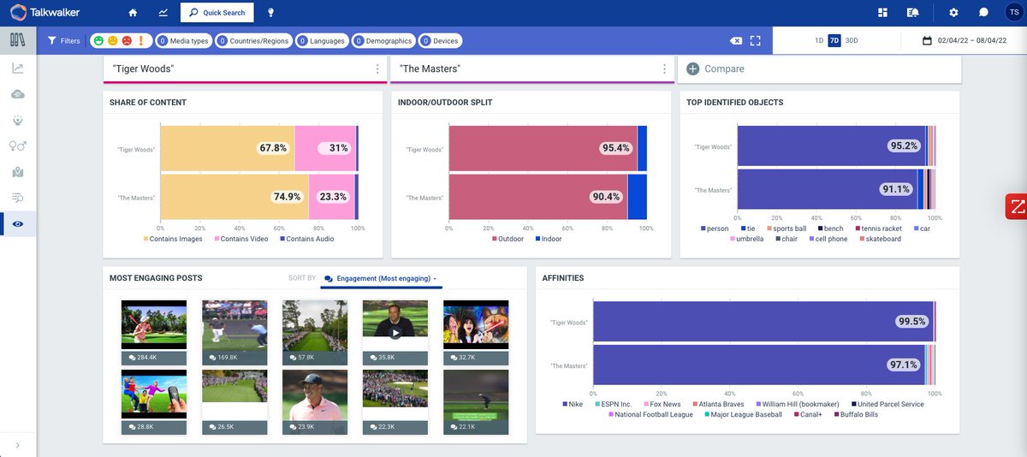Image resolution: width=1027 pixels, height=457 pixels.
Task: Open the "Tiger Woods" three-dot menu
Action: [377, 68]
